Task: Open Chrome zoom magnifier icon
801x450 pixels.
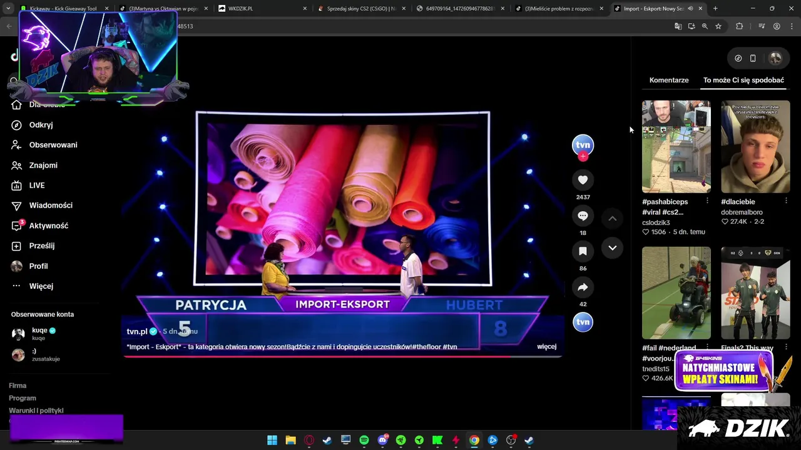Action: (705, 26)
